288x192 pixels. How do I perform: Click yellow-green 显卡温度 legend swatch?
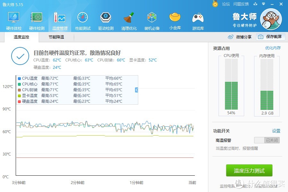coord(19,96)
